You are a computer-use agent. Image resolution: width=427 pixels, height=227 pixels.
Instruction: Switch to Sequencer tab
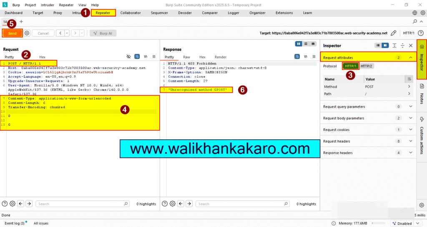point(159,13)
